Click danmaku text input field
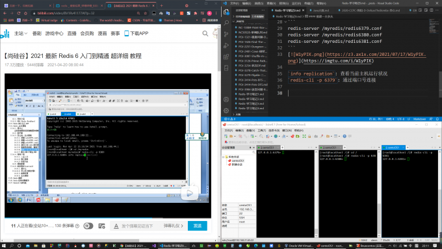 137,226
